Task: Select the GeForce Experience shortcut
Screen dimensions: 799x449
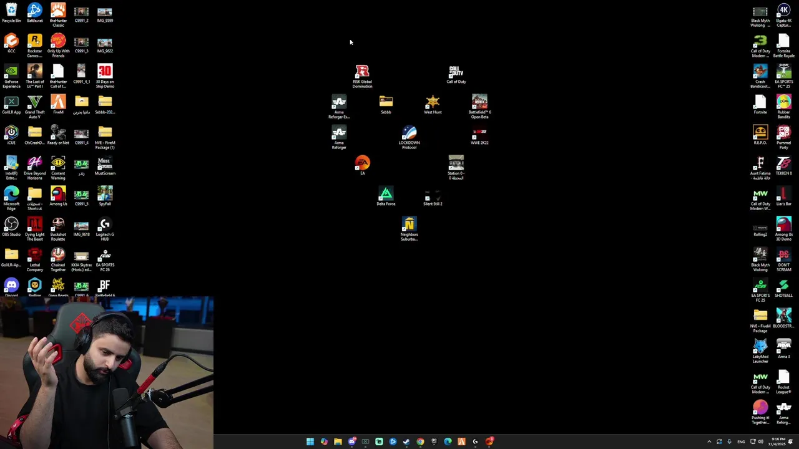Action: [11, 76]
